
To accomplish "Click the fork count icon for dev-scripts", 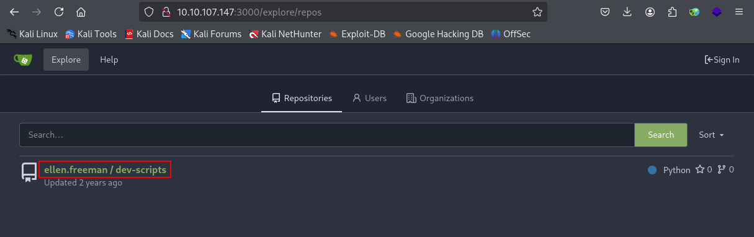I will [x=721, y=169].
